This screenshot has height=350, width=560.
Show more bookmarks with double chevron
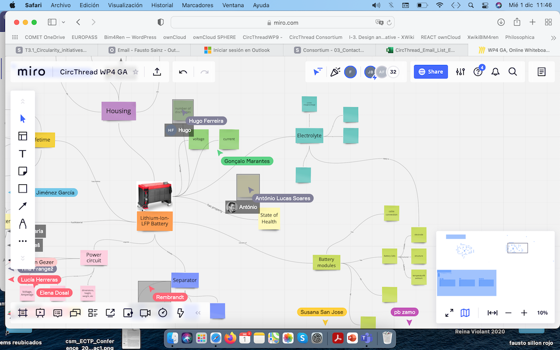coord(553,38)
